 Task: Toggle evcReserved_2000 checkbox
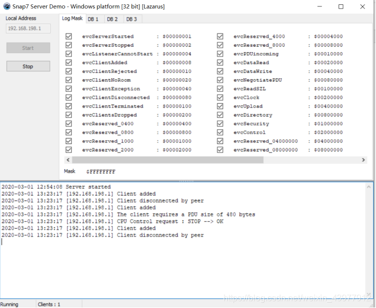point(68,150)
